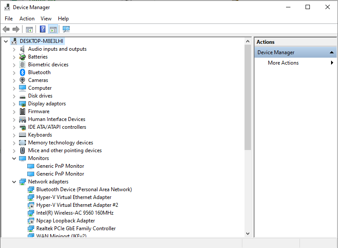338x248 pixels.
Task: Click the device tree scrollbar thumb
Action: point(248,97)
